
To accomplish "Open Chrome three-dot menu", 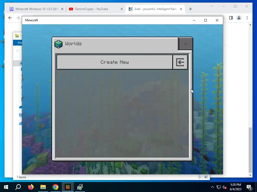I will [247, 18].
